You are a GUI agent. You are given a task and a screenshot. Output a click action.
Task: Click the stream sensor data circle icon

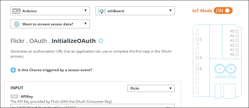pyautogui.click(x=16, y=24)
